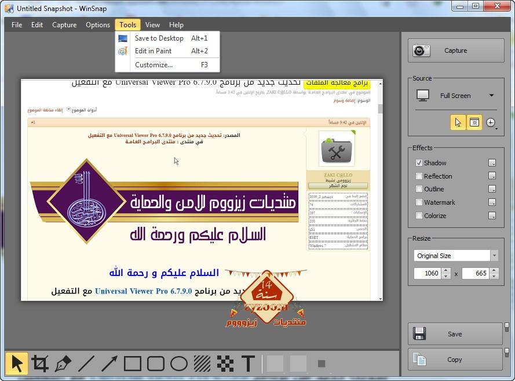The image size is (515, 381).
Task: Click the Save to Desktop monitor icon
Action: pos(123,38)
